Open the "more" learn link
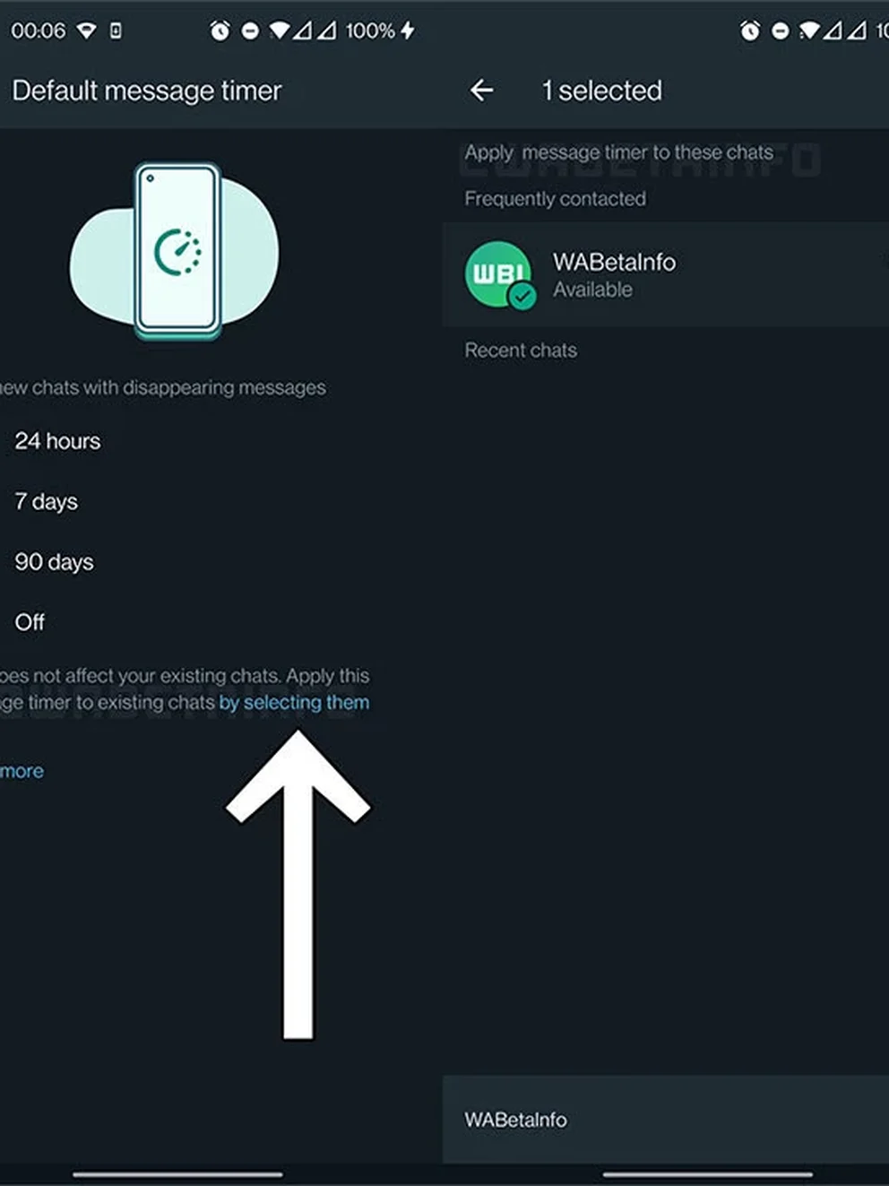The image size is (889, 1186). (22, 771)
